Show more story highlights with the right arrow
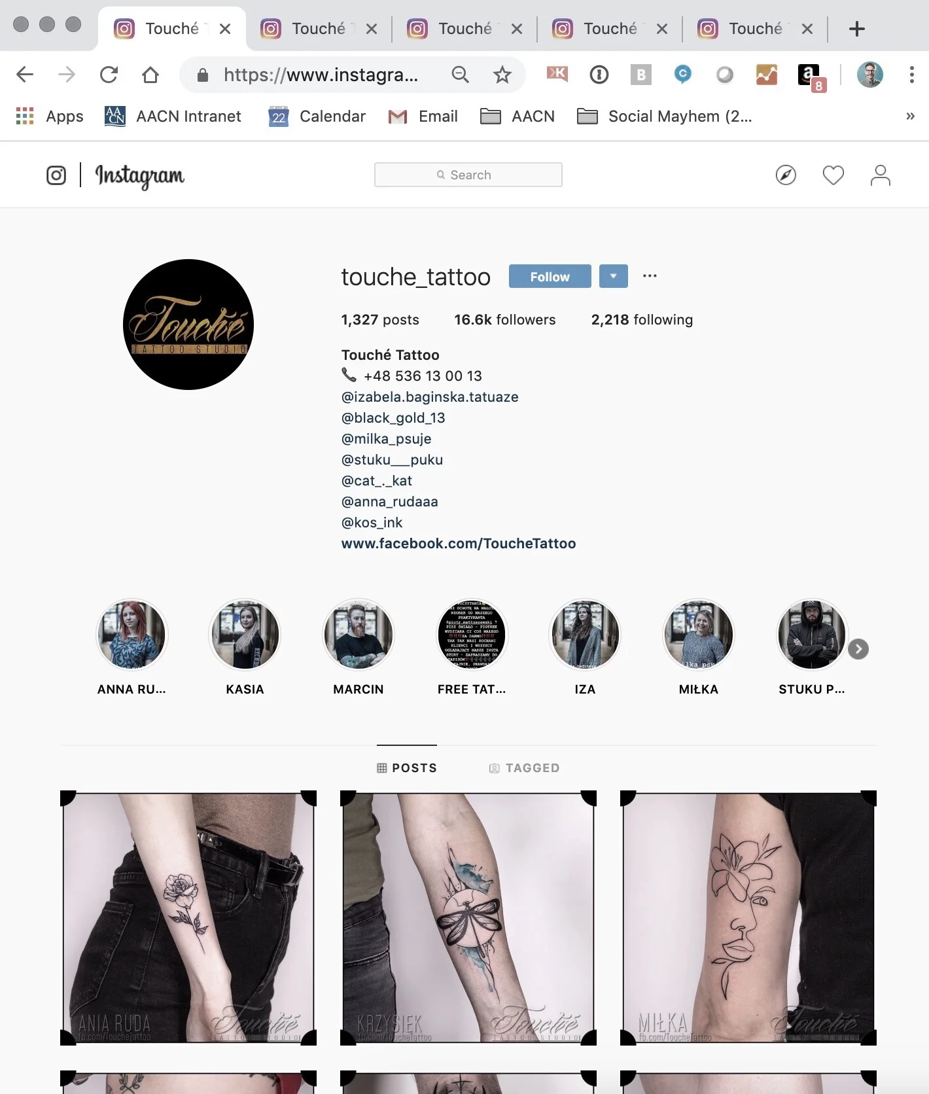This screenshot has width=929, height=1094. click(x=858, y=649)
